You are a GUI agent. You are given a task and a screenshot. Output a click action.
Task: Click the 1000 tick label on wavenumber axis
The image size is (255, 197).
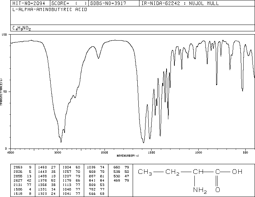(x=198, y=152)
